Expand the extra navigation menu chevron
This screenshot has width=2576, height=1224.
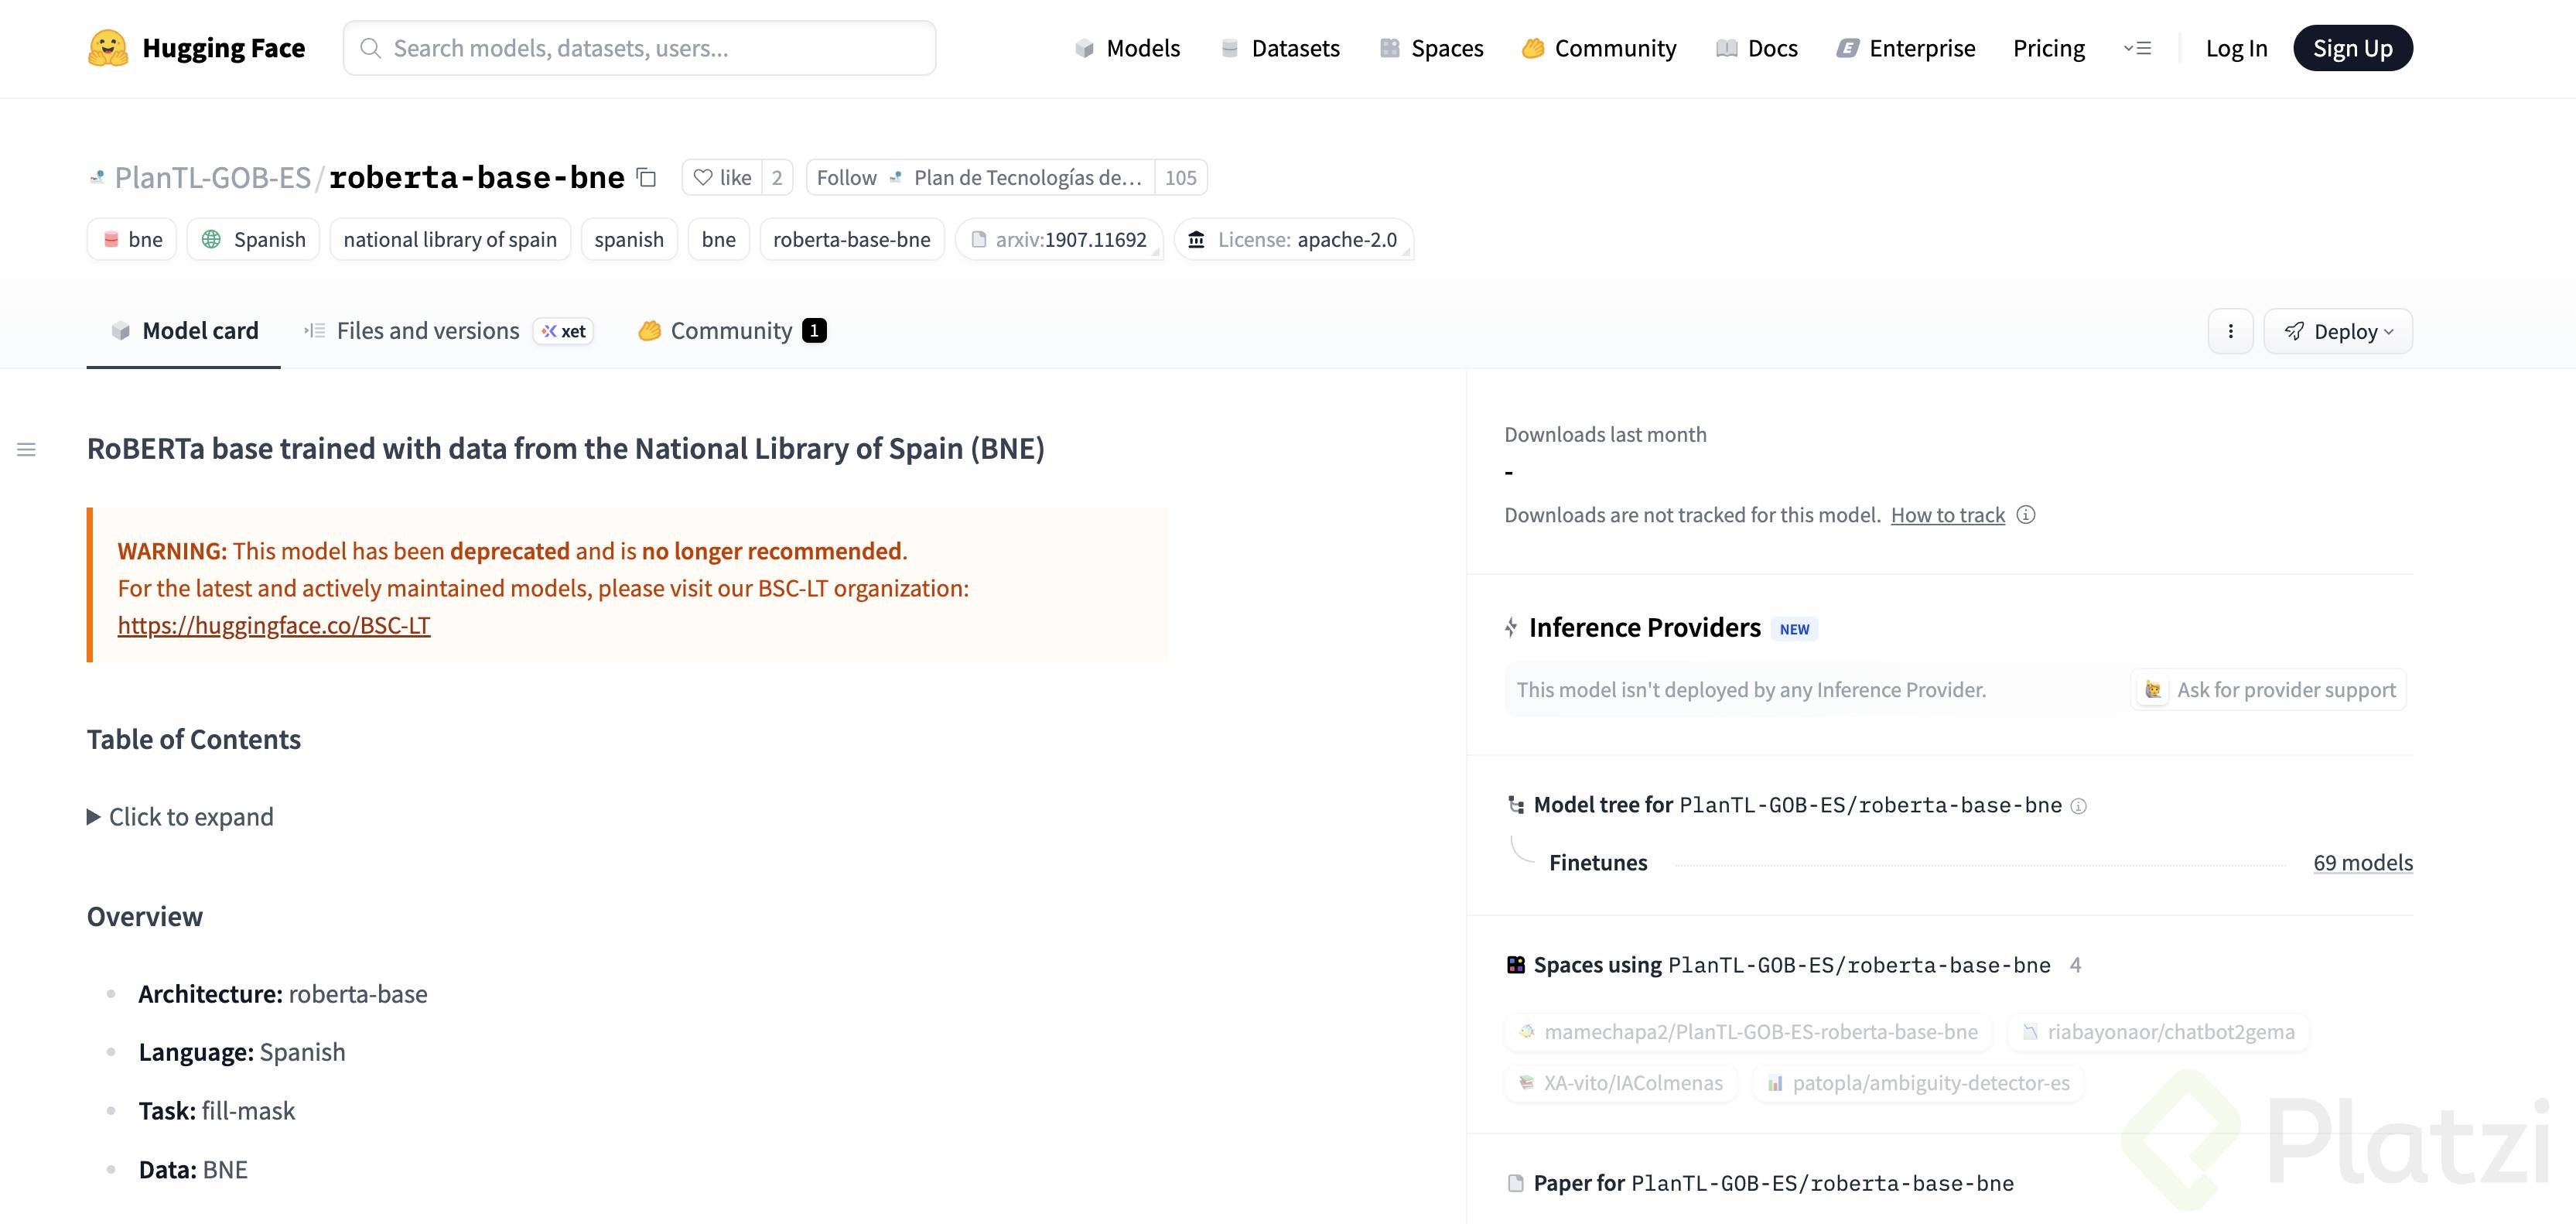pyautogui.click(x=2137, y=48)
